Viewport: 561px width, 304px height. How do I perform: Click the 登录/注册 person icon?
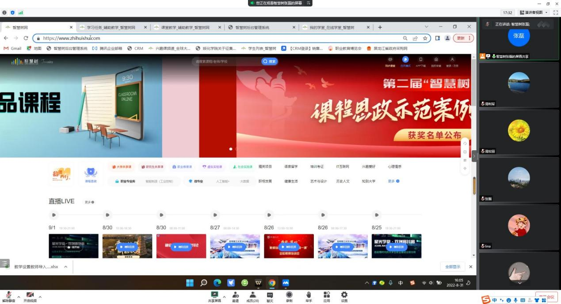coord(452,59)
